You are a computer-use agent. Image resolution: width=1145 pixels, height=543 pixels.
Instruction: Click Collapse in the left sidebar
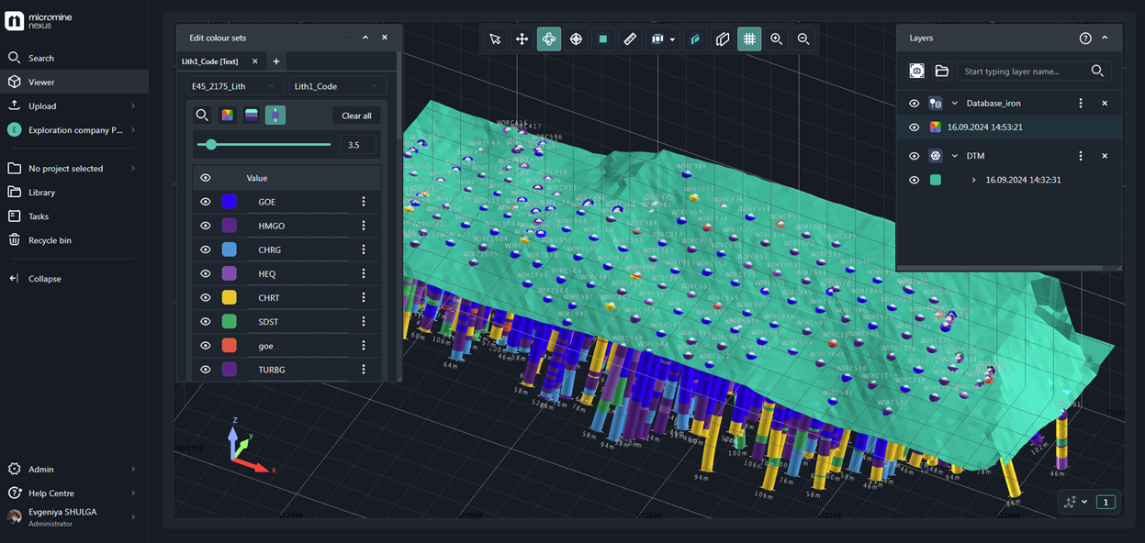pos(44,279)
